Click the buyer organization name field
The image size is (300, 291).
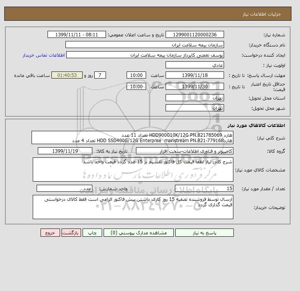[x=145, y=45]
